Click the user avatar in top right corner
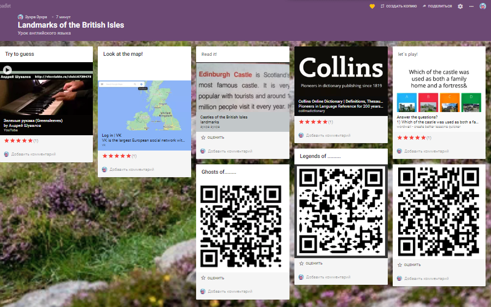 (x=483, y=6)
